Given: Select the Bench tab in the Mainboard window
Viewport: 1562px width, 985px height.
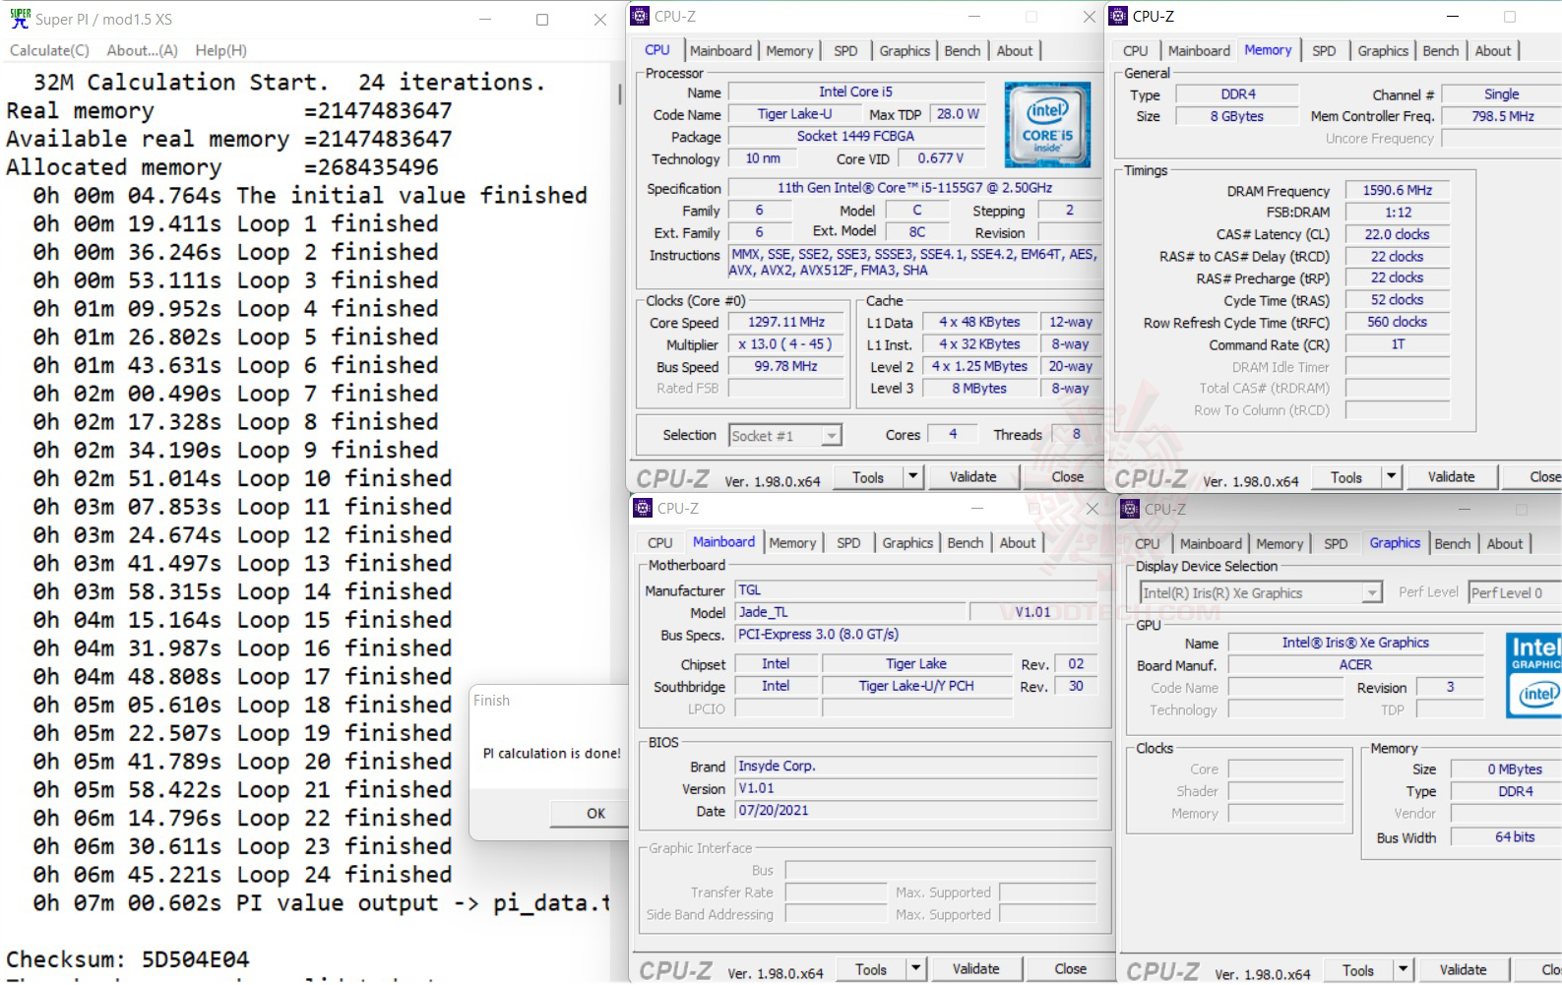Looking at the screenshot, I should (x=965, y=543).
